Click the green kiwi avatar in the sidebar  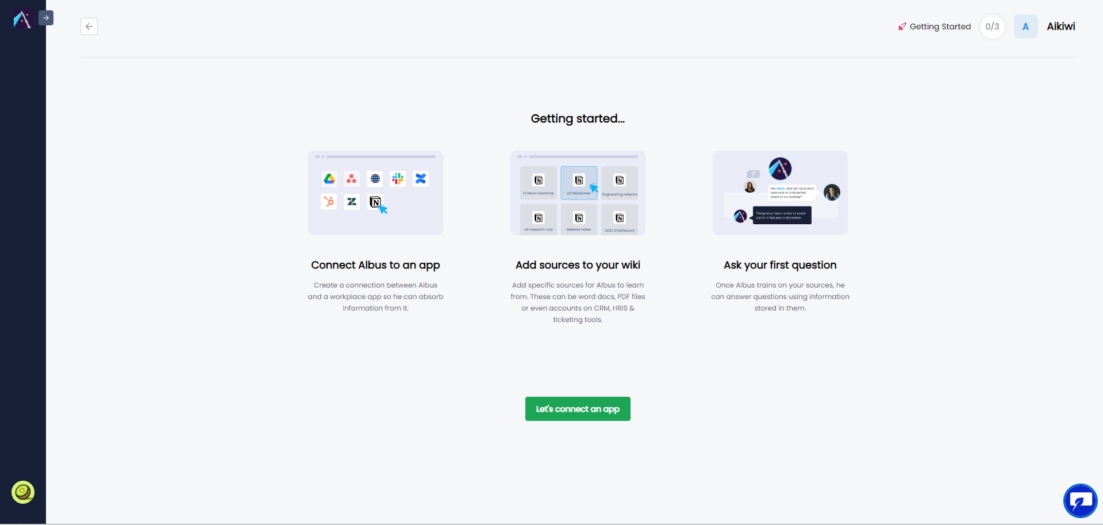point(23,492)
